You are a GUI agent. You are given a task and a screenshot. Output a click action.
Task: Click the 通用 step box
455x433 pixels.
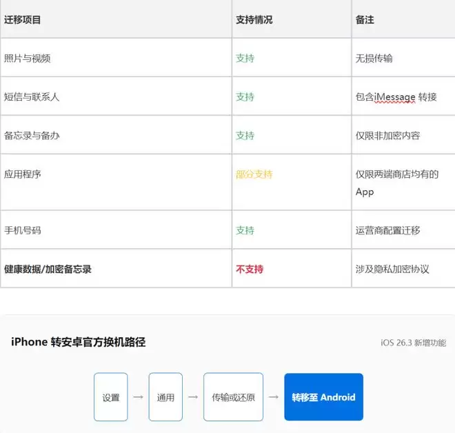[x=165, y=397]
